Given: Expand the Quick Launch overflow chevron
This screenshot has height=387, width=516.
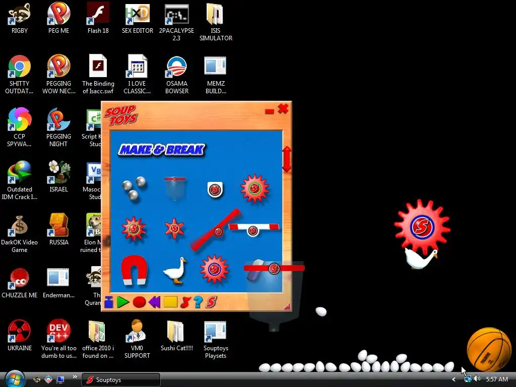Looking at the screenshot, I should [75, 377].
